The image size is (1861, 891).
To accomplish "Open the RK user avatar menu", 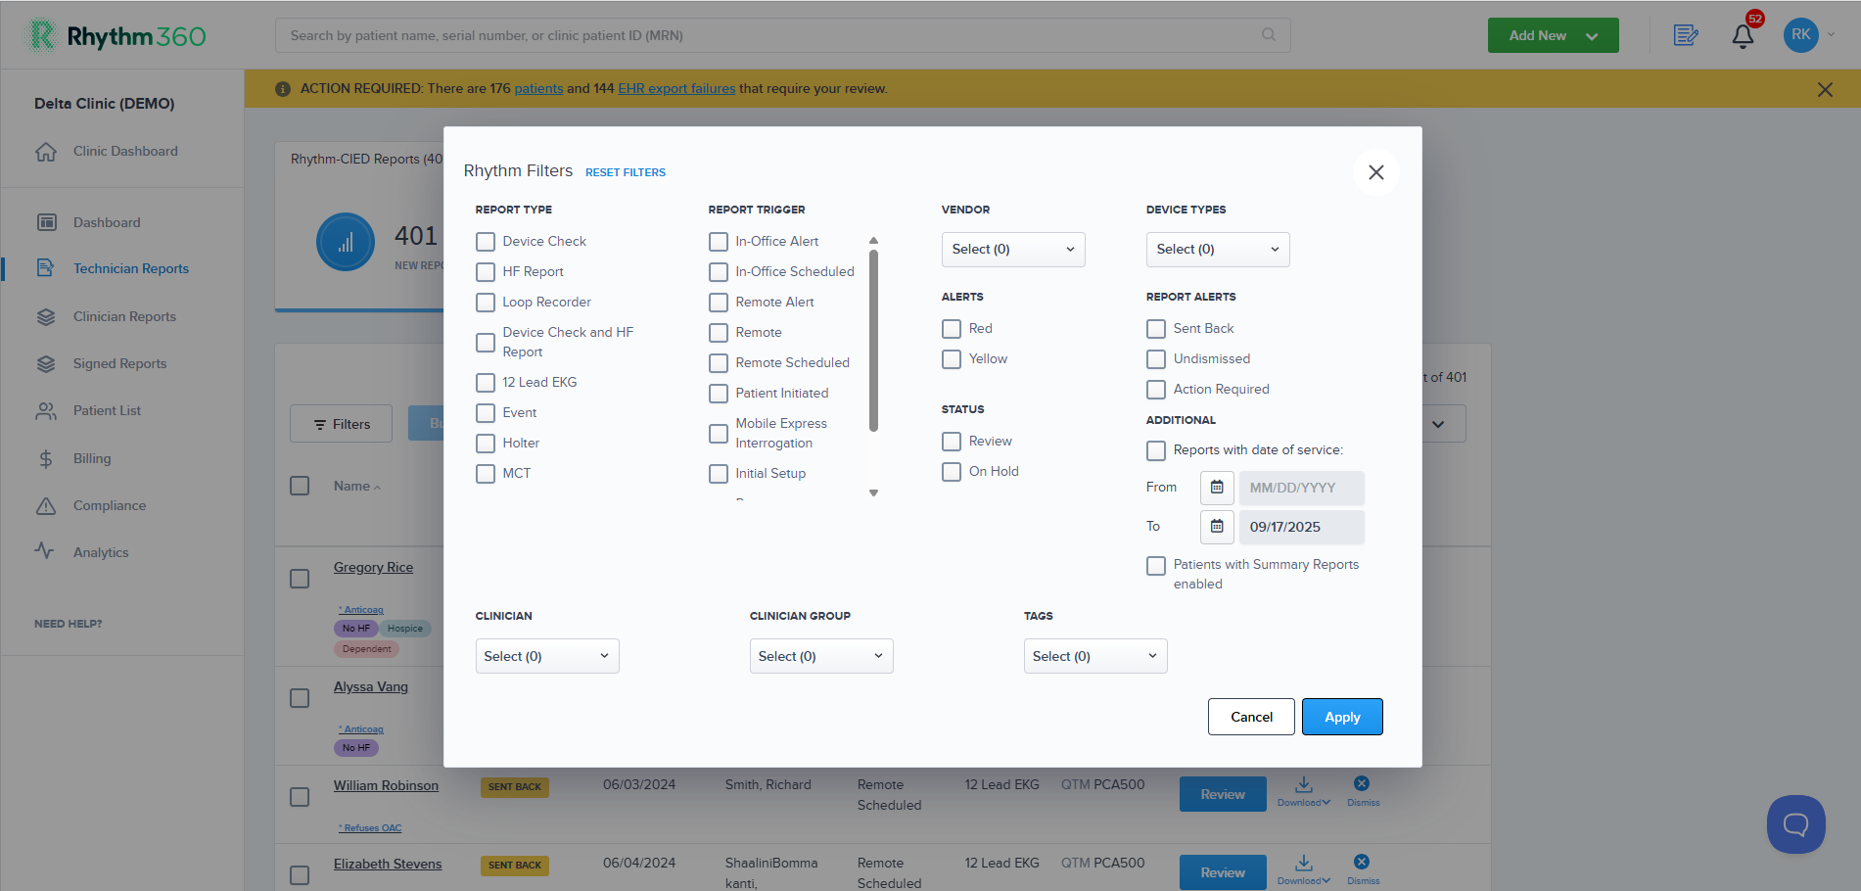I will (1801, 35).
